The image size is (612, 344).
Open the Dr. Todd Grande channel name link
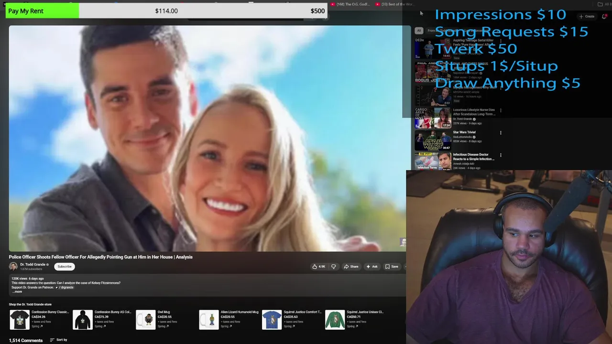[33, 264]
